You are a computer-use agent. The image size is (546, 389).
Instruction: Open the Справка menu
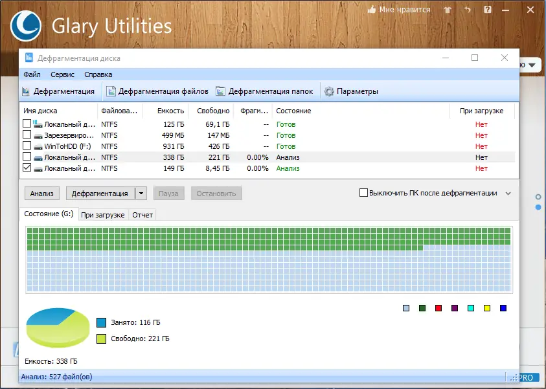(x=98, y=74)
